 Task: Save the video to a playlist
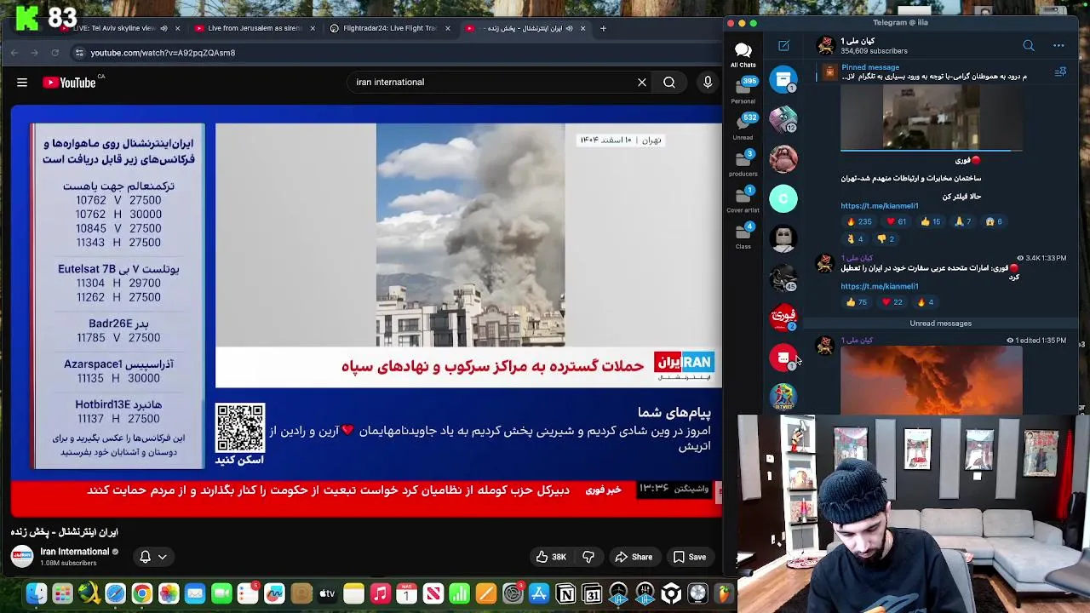690,557
